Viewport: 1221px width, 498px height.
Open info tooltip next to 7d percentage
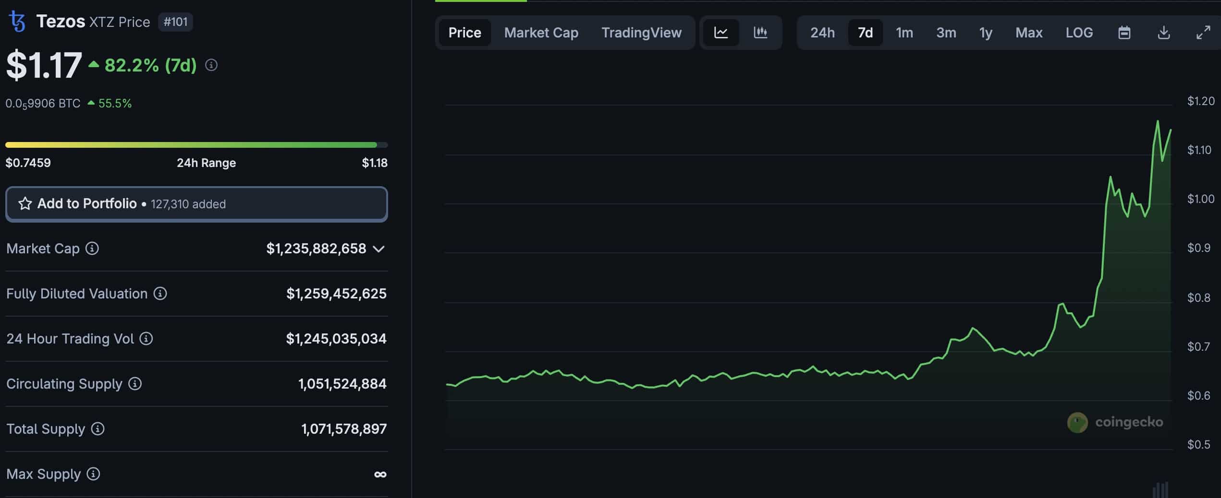pos(211,65)
